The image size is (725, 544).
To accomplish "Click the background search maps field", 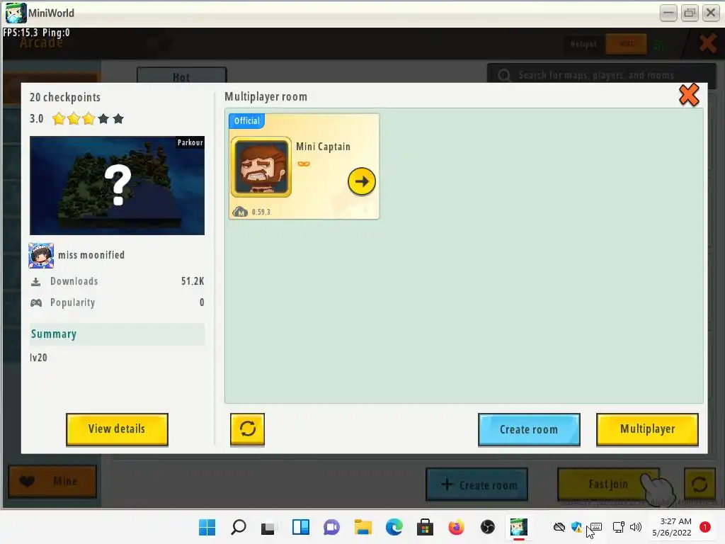I will tap(601, 74).
